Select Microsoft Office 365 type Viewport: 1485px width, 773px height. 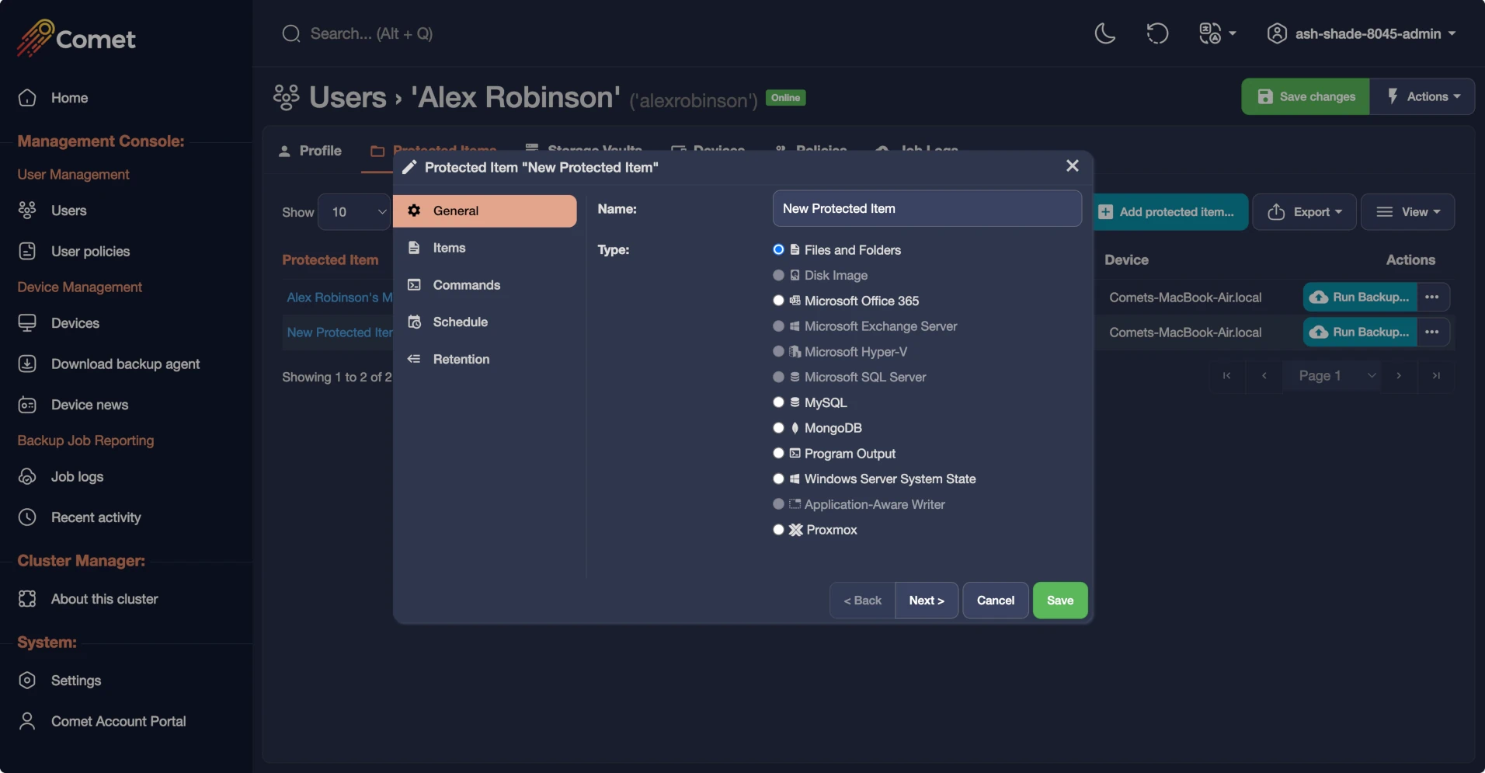(x=778, y=301)
